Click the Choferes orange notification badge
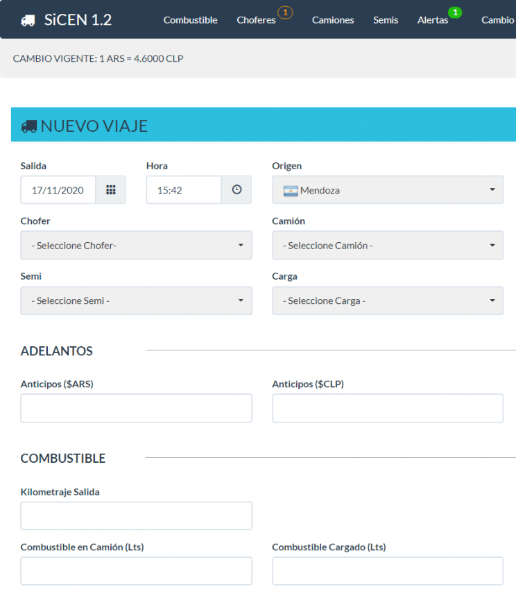516x605 pixels. click(285, 12)
